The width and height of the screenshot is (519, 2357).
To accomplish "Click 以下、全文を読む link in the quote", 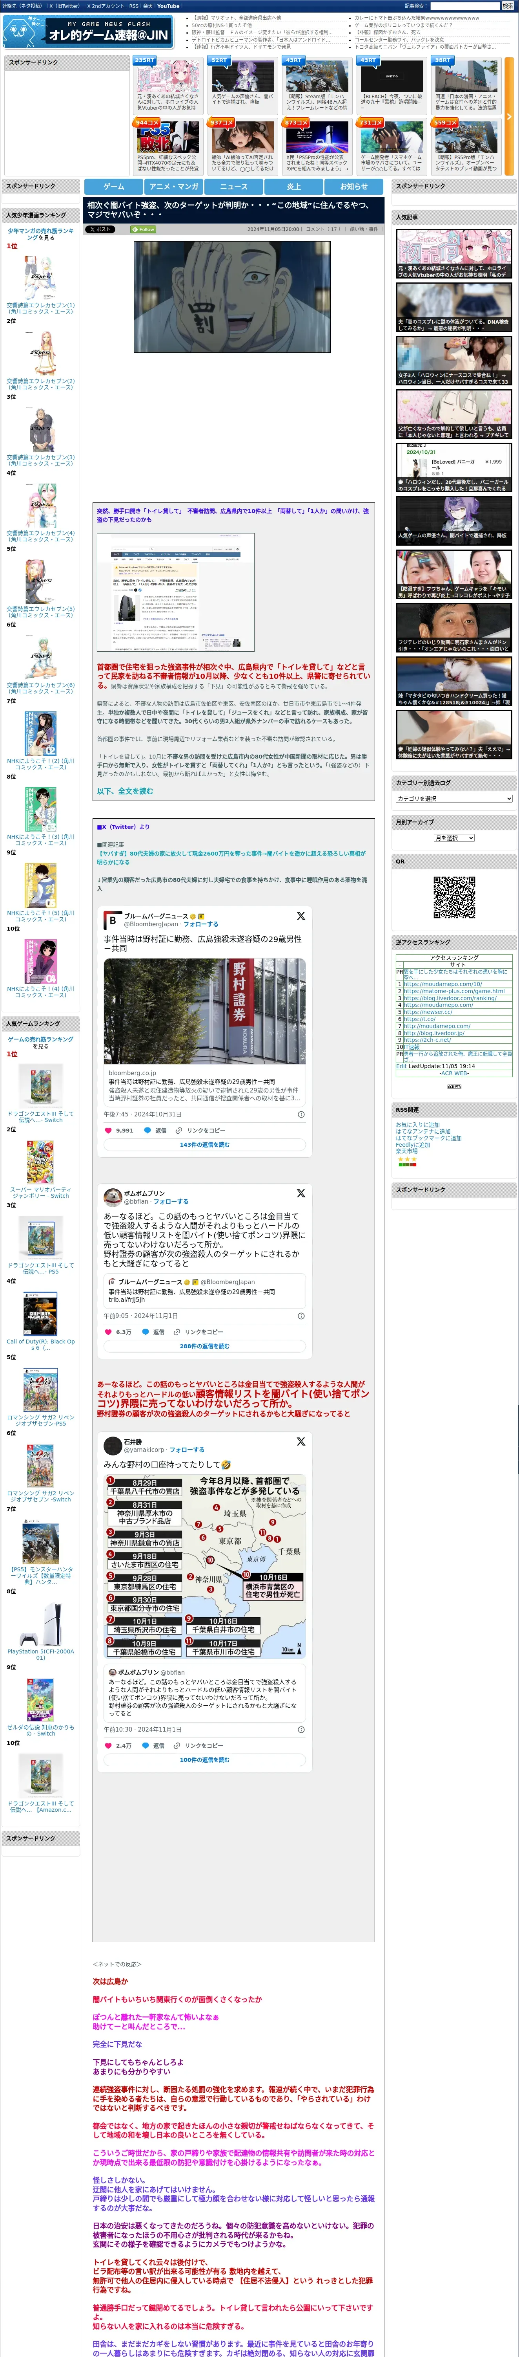I will [x=125, y=792].
